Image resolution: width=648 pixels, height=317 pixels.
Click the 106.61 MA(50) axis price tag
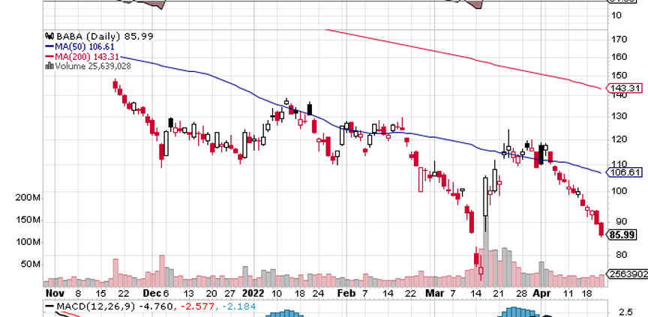coord(625,172)
